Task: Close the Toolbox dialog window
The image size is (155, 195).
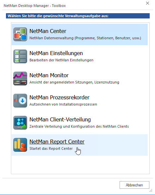Action: [147, 3]
